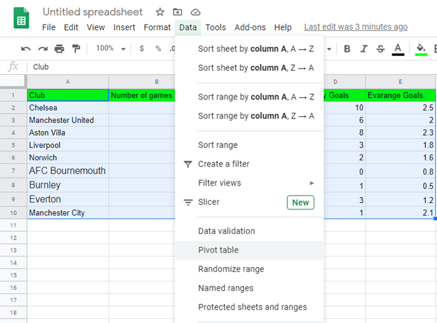The height and width of the screenshot is (323, 437).
Task: Click the Print icon
Action: (x=59, y=48)
